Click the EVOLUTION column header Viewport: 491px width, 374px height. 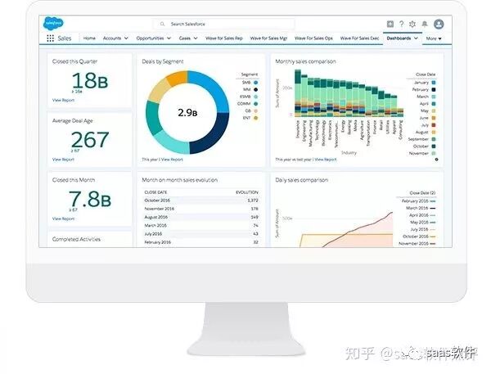(x=247, y=192)
